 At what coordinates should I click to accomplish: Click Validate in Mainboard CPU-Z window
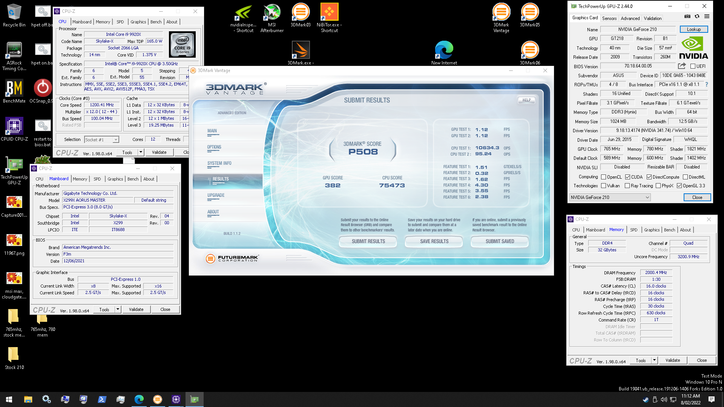tap(136, 309)
